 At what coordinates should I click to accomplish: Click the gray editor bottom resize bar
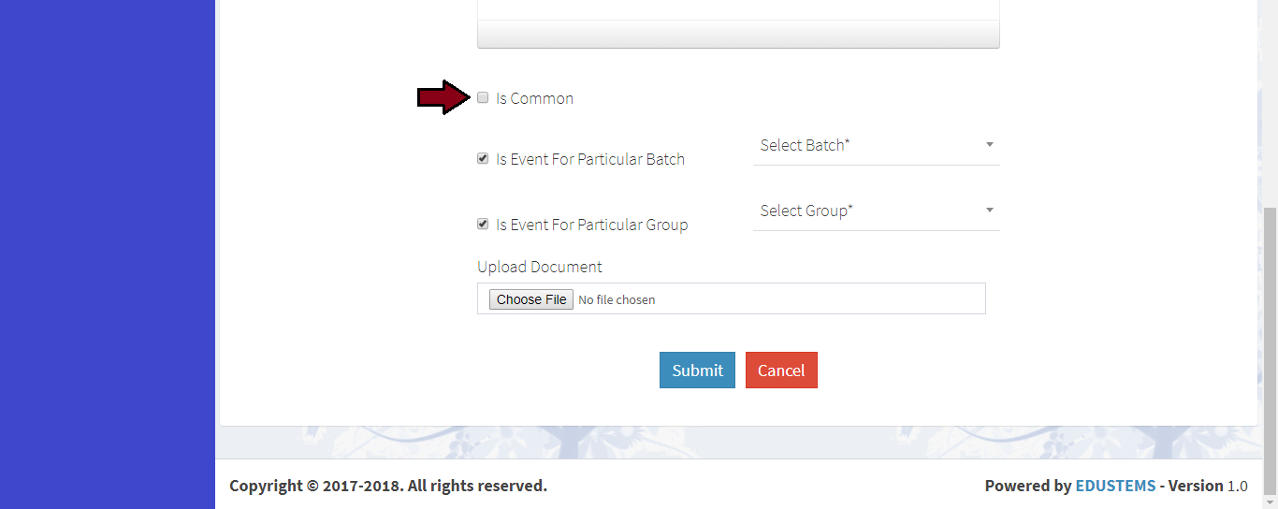click(x=738, y=35)
